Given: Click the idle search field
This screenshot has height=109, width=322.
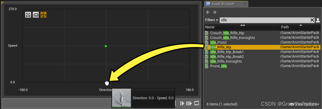Looking at the screenshot, I should point(265,20).
